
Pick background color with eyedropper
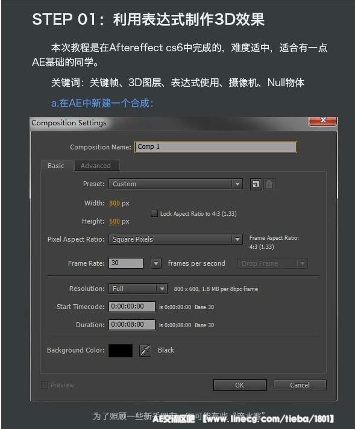point(145,350)
